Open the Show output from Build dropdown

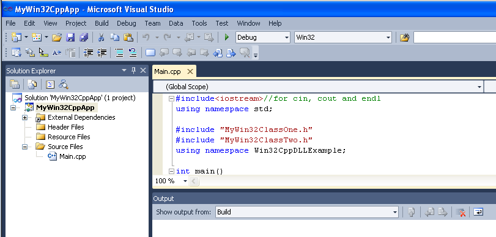394,212
